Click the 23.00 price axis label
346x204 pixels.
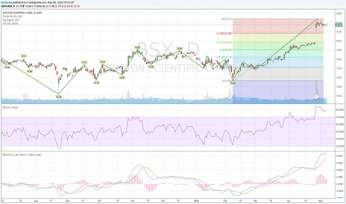(339, 14)
